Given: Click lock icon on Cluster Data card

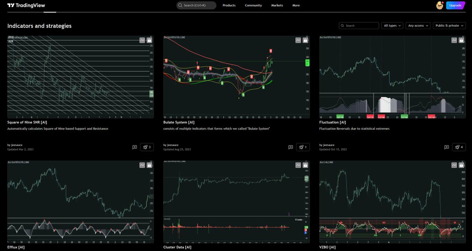Looking at the screenshot, I should (305, 165).
